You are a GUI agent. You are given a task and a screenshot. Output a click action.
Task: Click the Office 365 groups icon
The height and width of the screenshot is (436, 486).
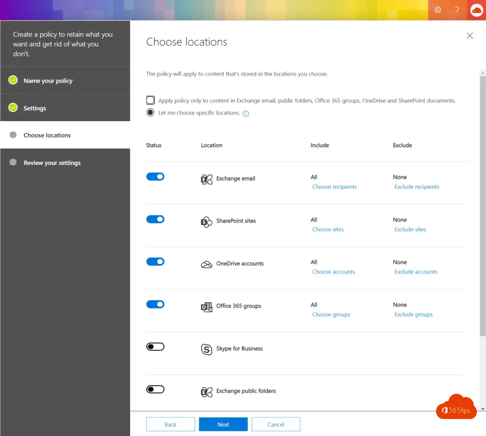click(206, 307)
